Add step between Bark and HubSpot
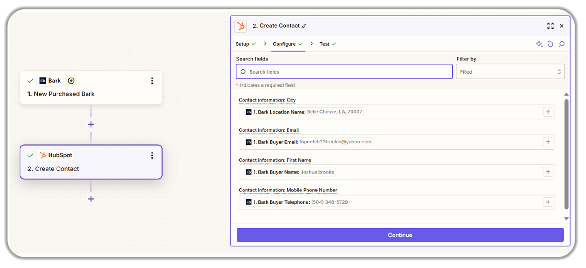This screenshot has height=268, width=586. coord(91,124)
